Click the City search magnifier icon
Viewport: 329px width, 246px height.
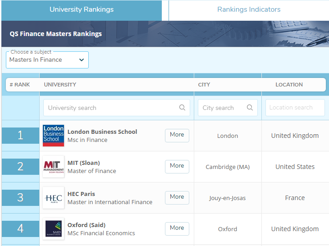coord(250,108)
